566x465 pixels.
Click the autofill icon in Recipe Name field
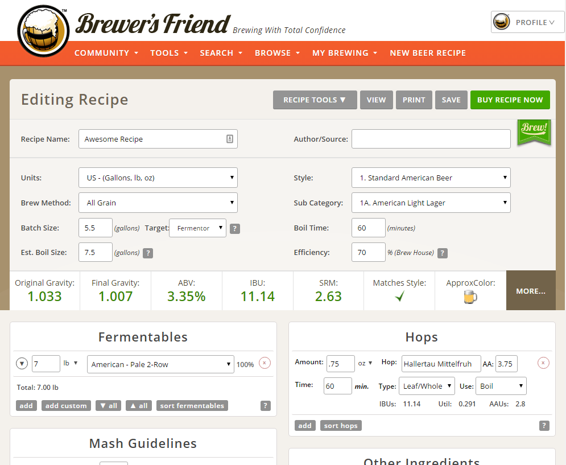[230, 139]
